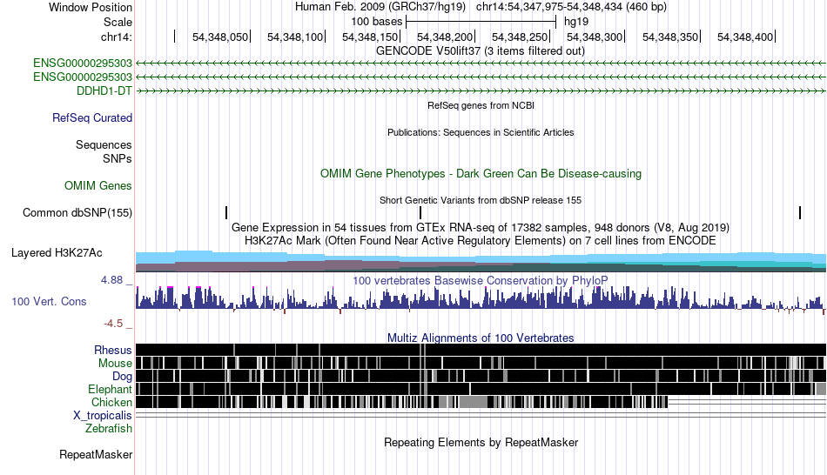This screenshot has height=475, width=827.
Task: Open Publications: Sequences in Scientific Articles title
Action: [481, 132]
